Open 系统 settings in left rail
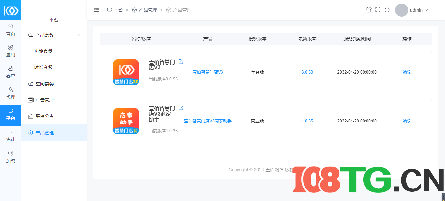Screen dimensions: 445x201 (10, 157)
